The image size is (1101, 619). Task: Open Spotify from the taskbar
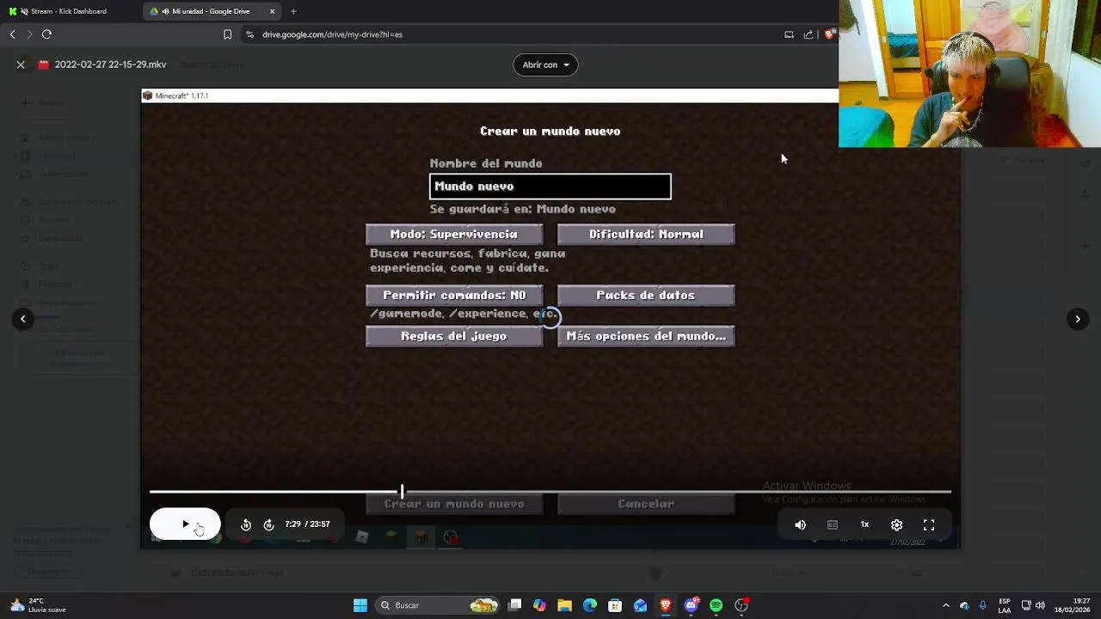[716, 605]
